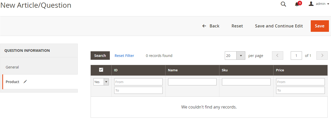Click the Back arrow button
The image size is (331, 119).
pos(211,26)
